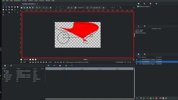This screenshot has height=100, width=178.
Task: Jump to the first frame
Action: coord(30,62)
